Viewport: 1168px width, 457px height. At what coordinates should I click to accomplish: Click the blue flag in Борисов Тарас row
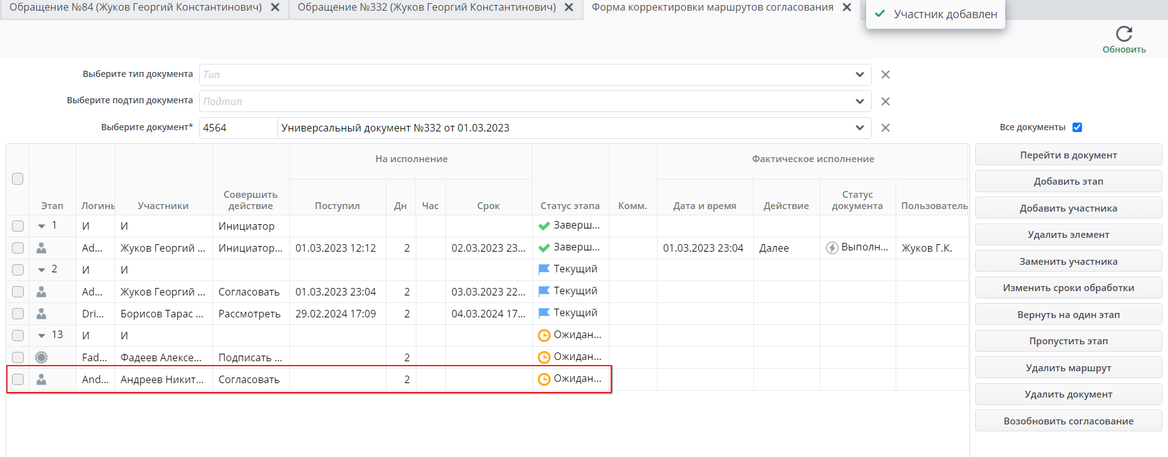544,313
